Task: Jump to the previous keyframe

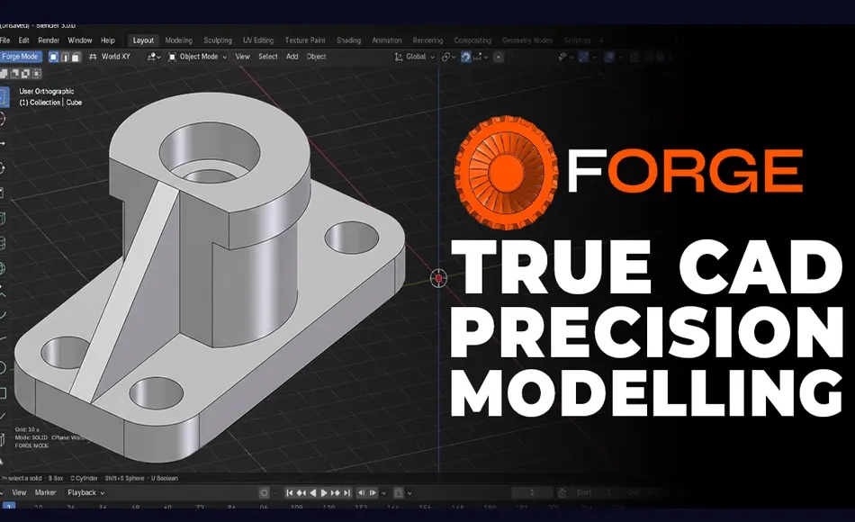Action: coord(301,493)
